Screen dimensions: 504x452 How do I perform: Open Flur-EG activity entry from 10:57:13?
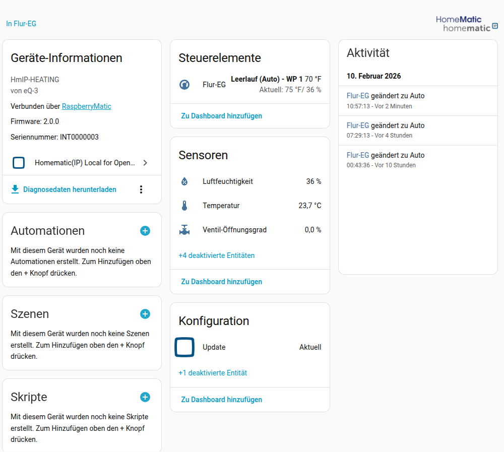tap(357, 96)
